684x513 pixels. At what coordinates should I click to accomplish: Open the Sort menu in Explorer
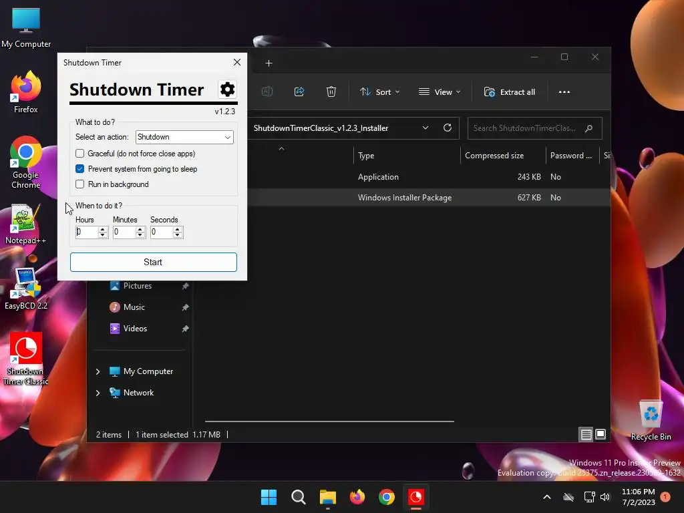click(379, 92)
